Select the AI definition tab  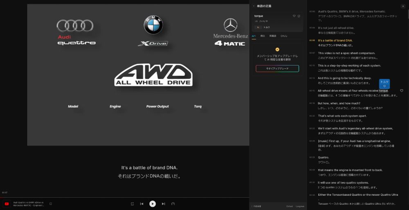(254, 36)
